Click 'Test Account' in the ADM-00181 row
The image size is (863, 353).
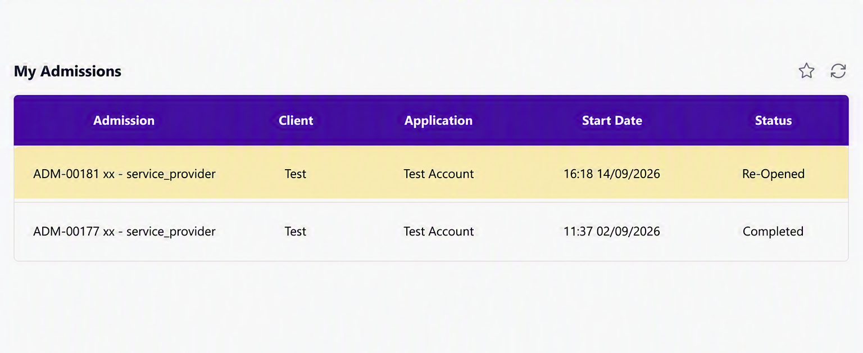click(x=439, y=174)
